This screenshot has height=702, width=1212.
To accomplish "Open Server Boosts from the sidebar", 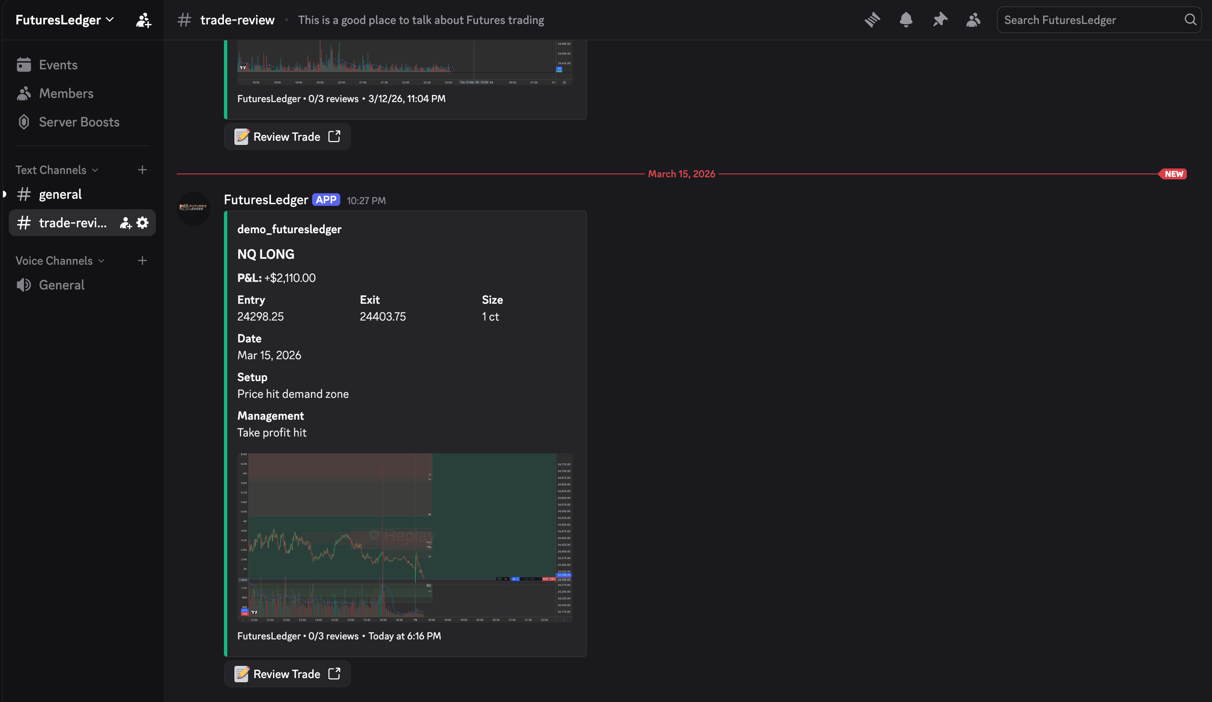I will click(x=79, y=122).
